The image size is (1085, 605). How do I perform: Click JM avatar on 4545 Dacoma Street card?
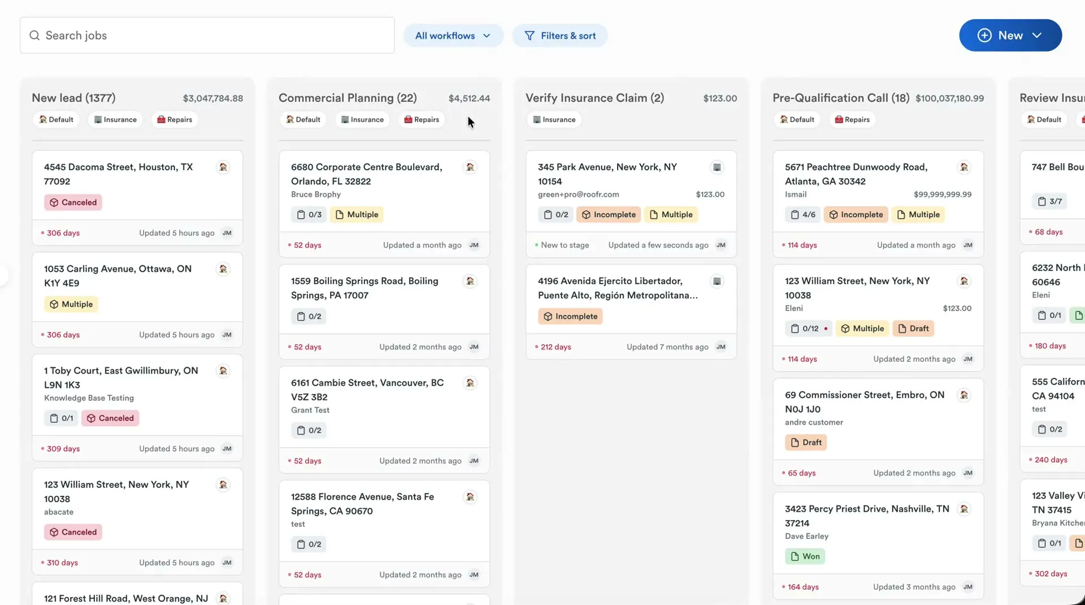[x=227, y=233]
